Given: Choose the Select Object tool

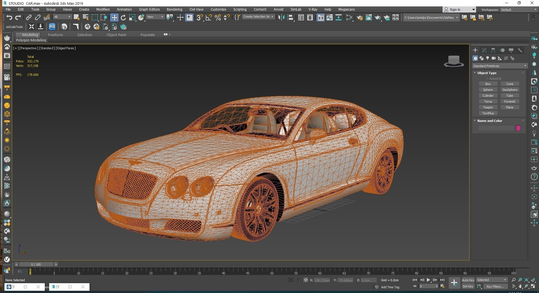Looking at the screenshot, I should 76,18.
